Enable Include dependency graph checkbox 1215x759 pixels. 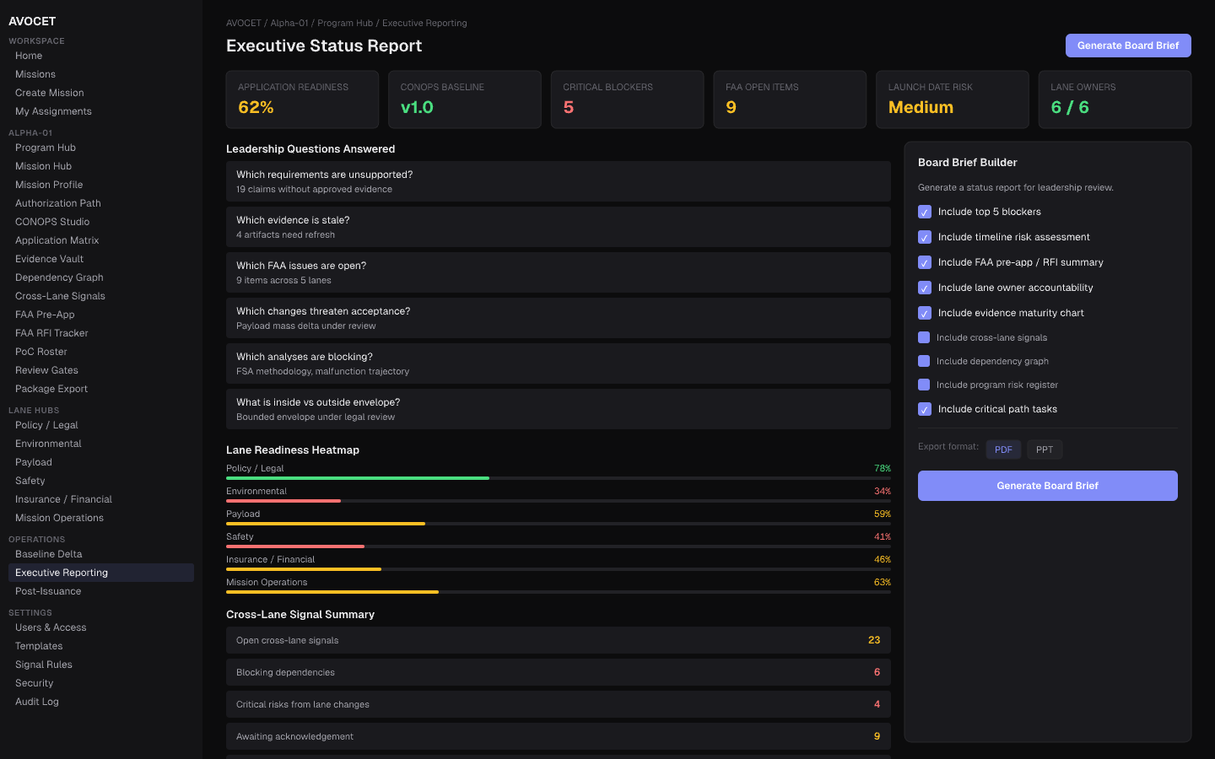click(924, 361)
